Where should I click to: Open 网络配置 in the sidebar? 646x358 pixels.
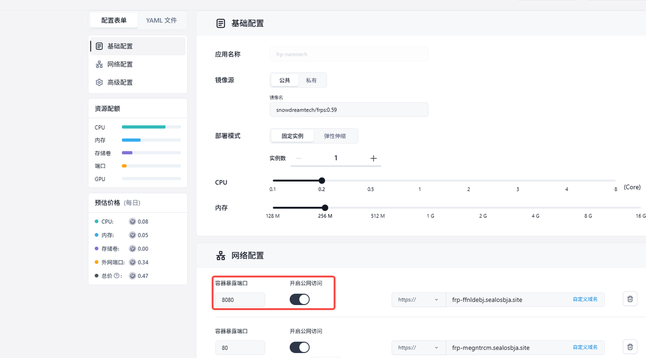(138, 64)
